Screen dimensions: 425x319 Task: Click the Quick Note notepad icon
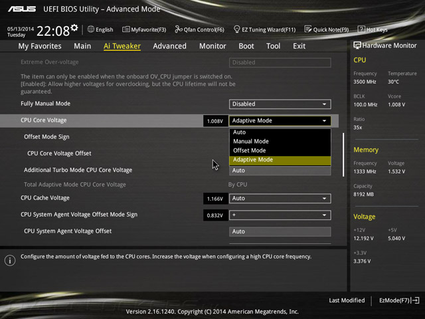[x=307, y=29]
